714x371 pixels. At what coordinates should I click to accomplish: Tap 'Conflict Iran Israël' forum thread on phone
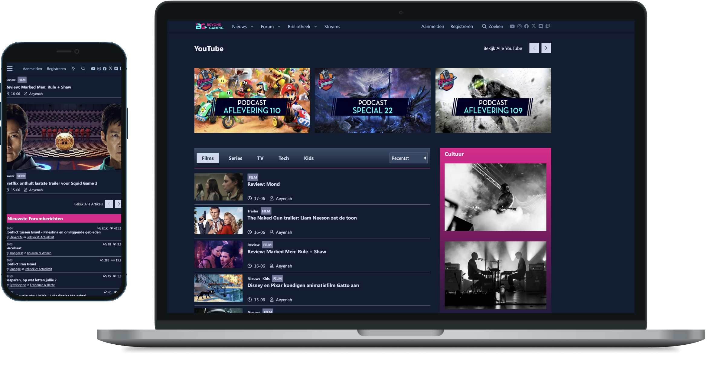point(21,264)
